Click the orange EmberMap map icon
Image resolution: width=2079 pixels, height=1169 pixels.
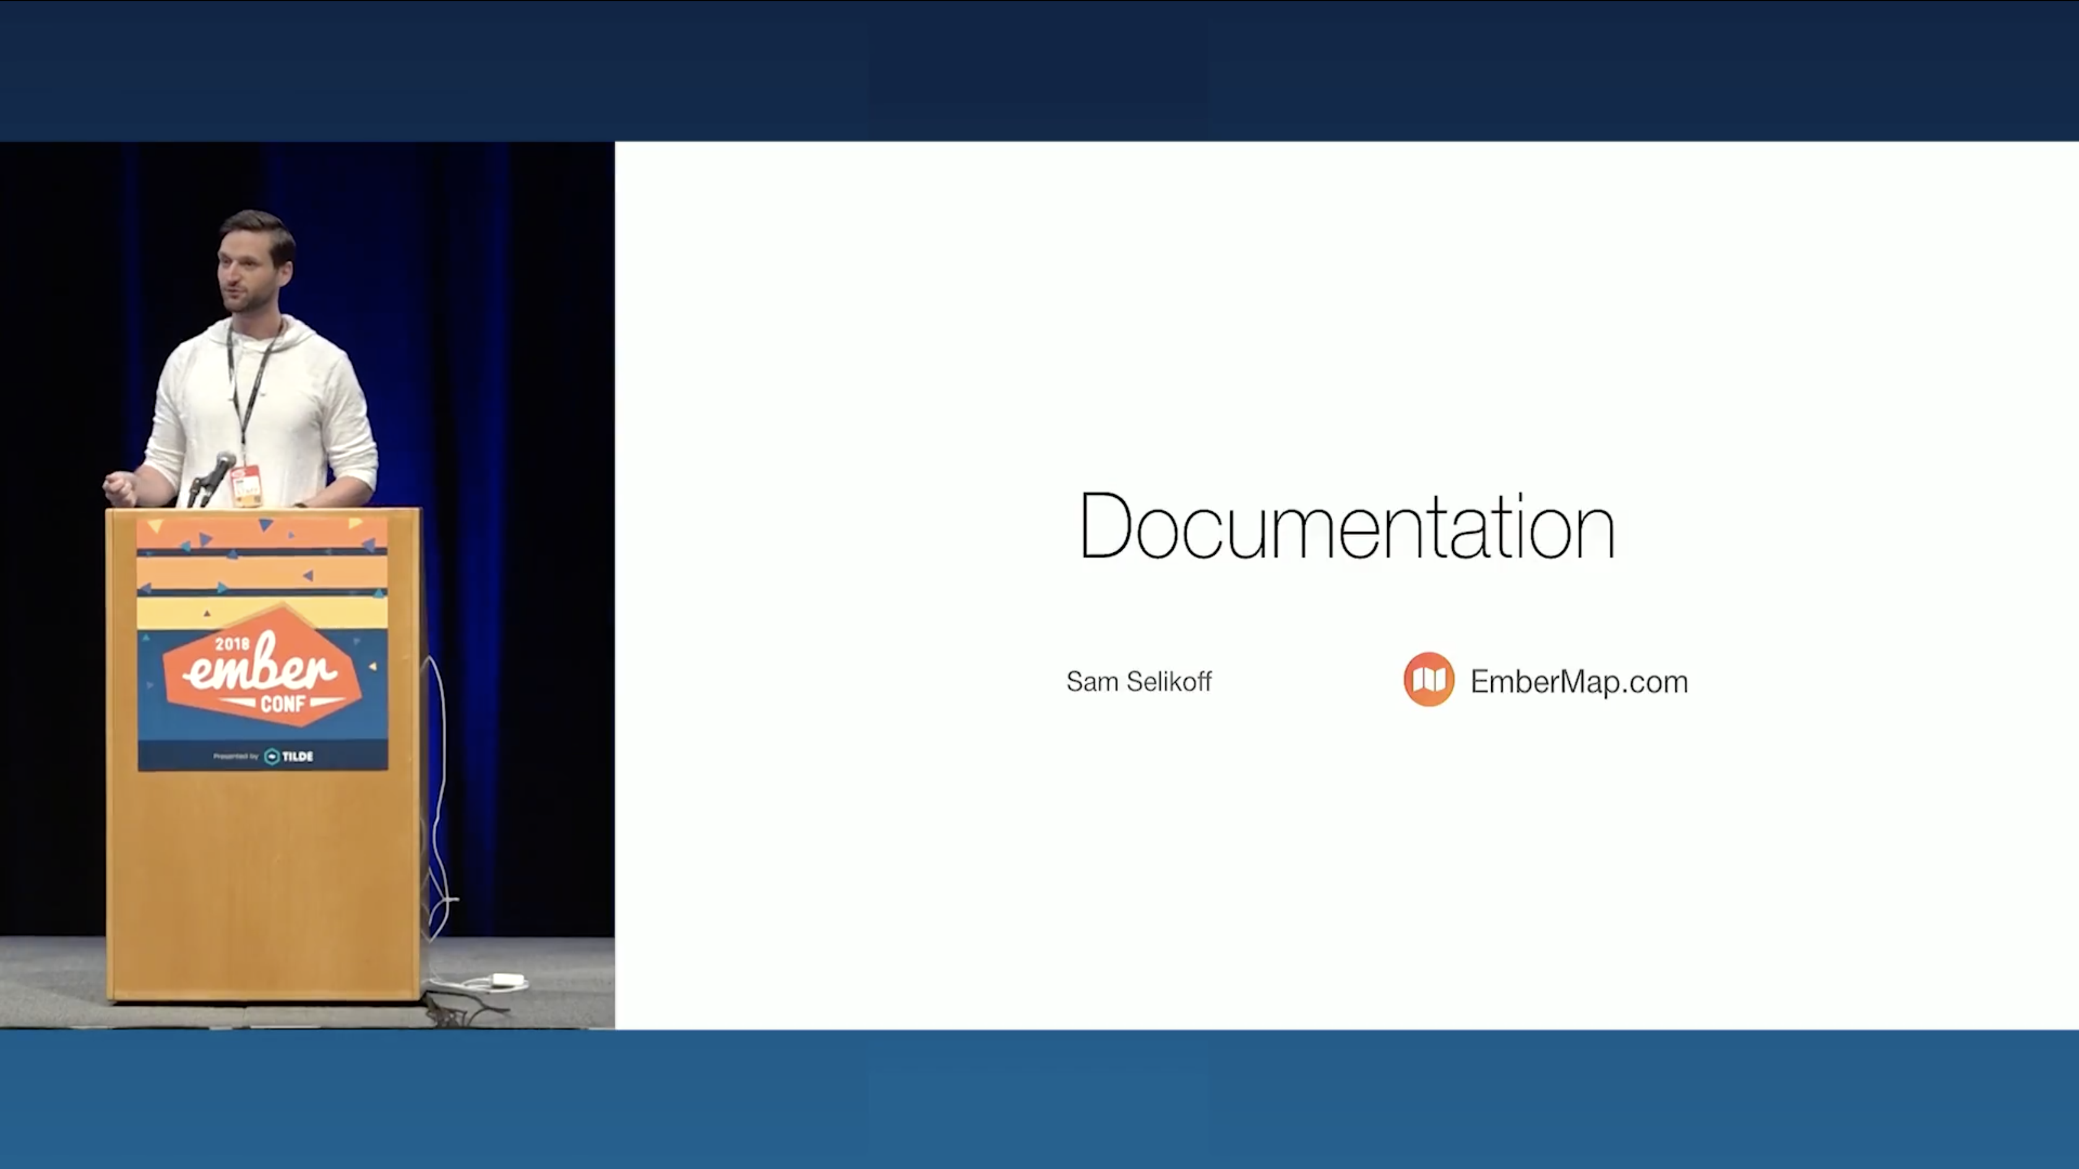click(x=1429, y=680)
